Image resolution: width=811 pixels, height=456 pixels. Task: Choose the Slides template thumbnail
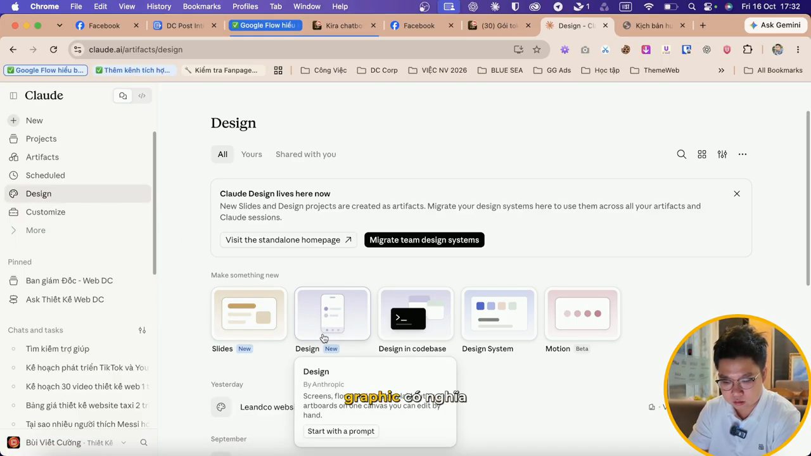[249, 314]
